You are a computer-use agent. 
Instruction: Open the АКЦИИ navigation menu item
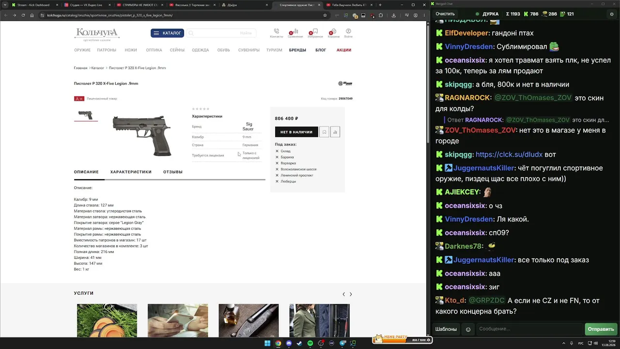click(x=344, y=50)
